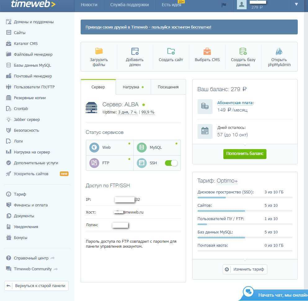Open Файловый менеджер folder icon
This screenshot has width=308, height=301.
click(9, 54)
